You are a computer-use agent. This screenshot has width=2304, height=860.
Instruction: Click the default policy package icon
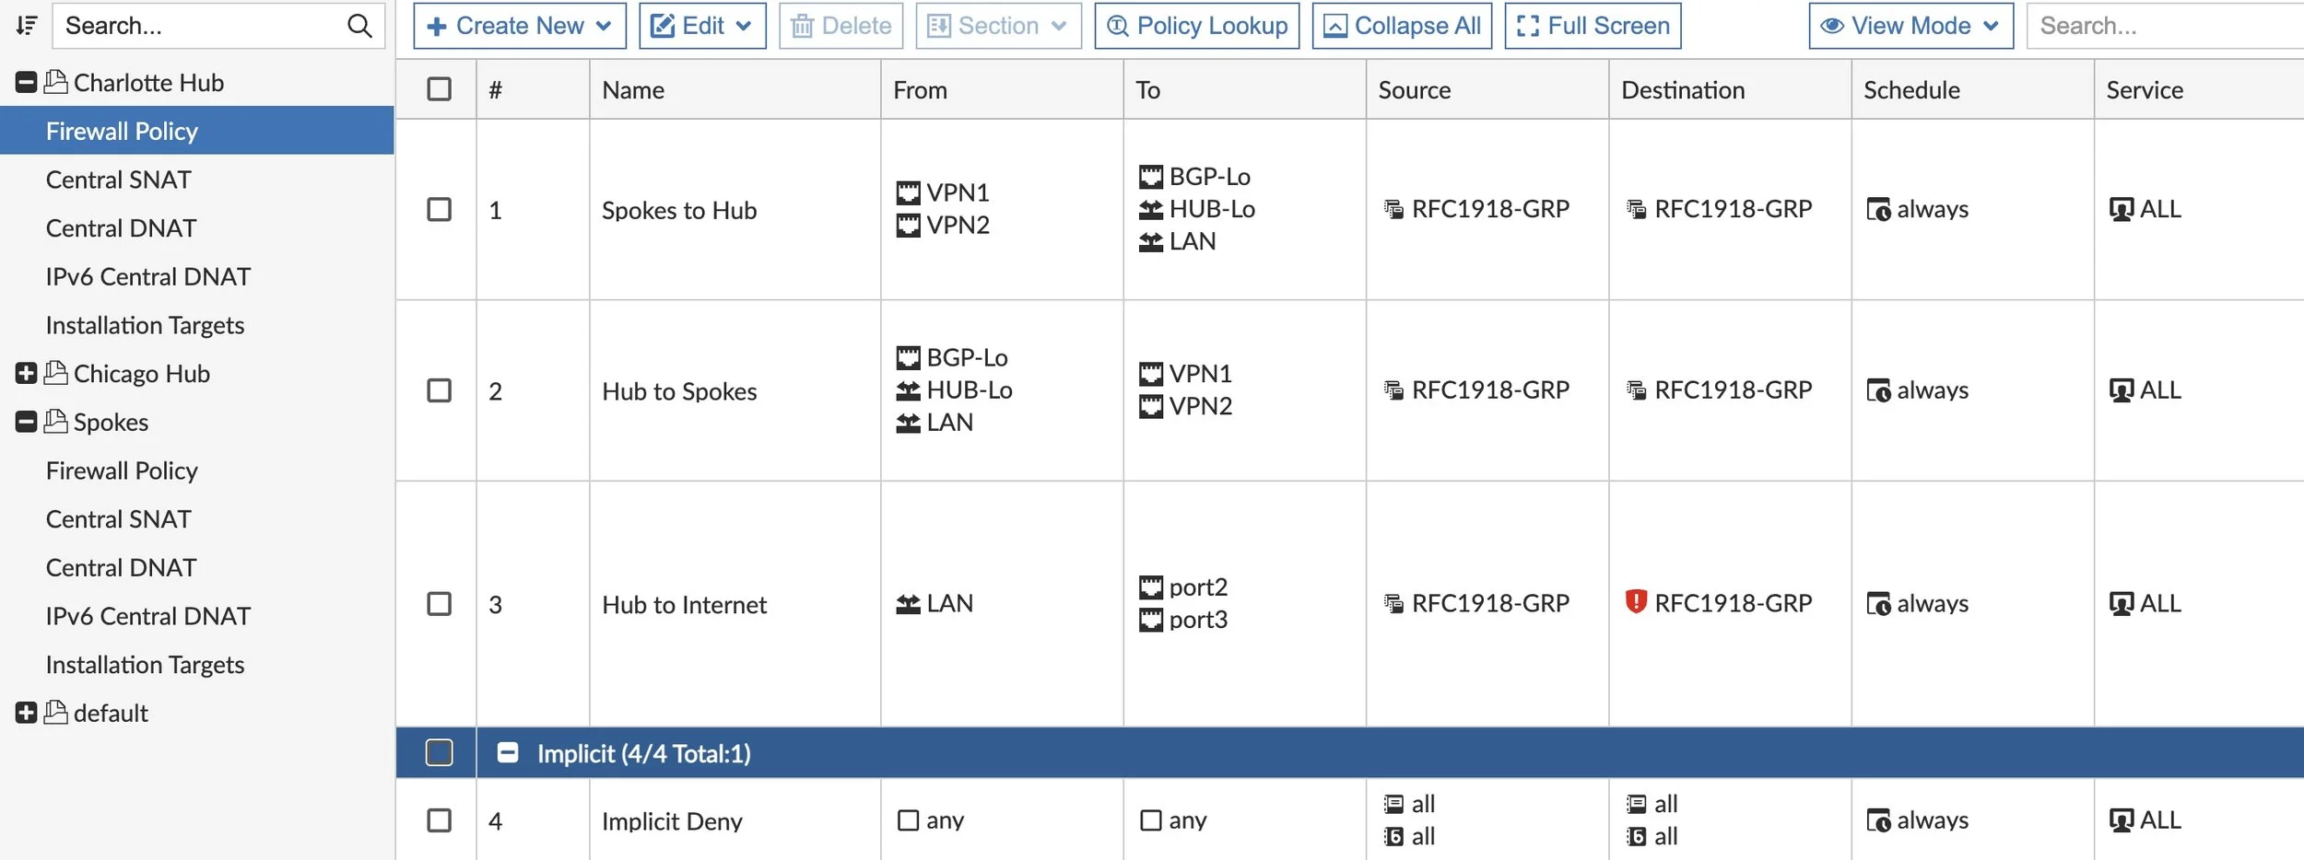tap(56, 713)
